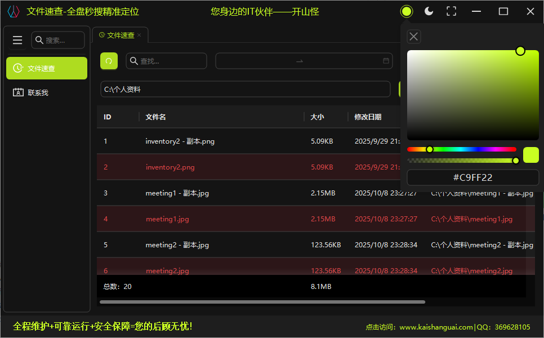Close the color picker panel
Screen dimensions: 544x338
(413, 37)
